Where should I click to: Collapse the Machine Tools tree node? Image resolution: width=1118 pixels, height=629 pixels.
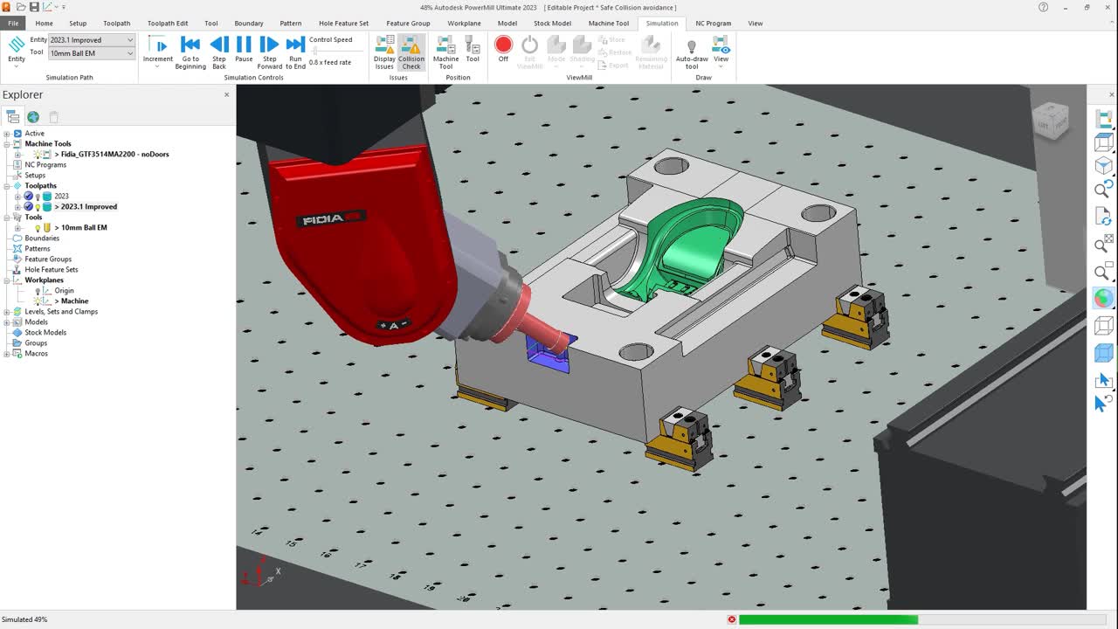(x=7, y=144)
